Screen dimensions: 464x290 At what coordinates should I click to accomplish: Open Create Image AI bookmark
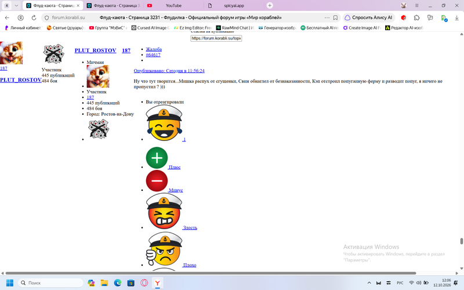(x=362, y=28)
